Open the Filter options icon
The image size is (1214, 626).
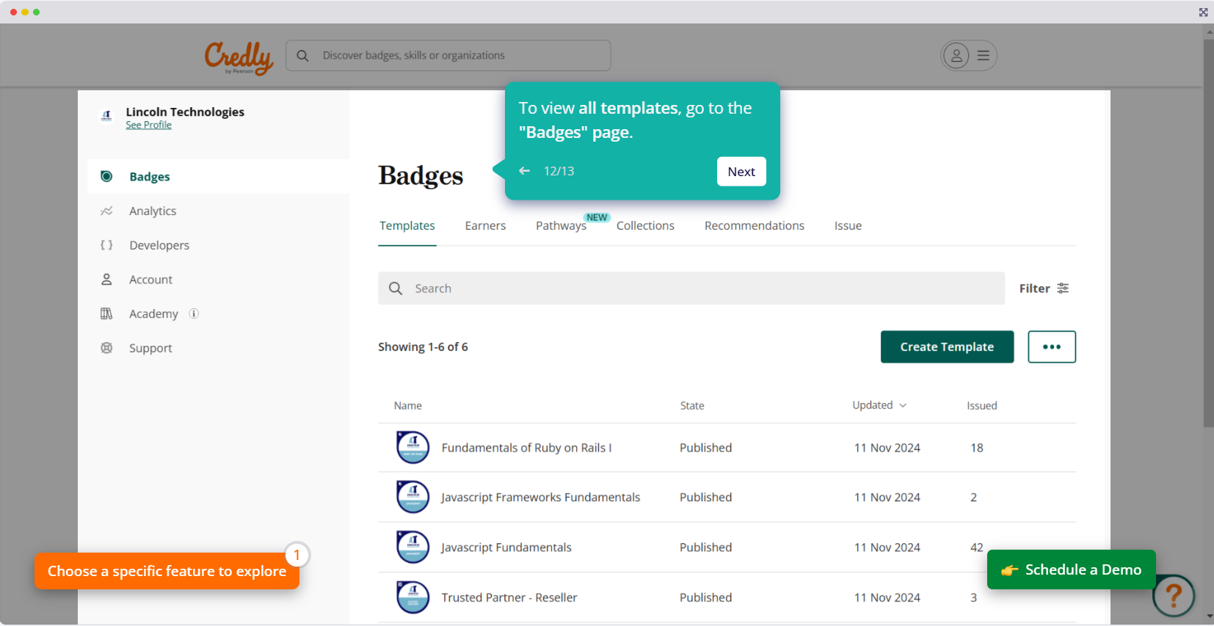(x=1063, y=288)
